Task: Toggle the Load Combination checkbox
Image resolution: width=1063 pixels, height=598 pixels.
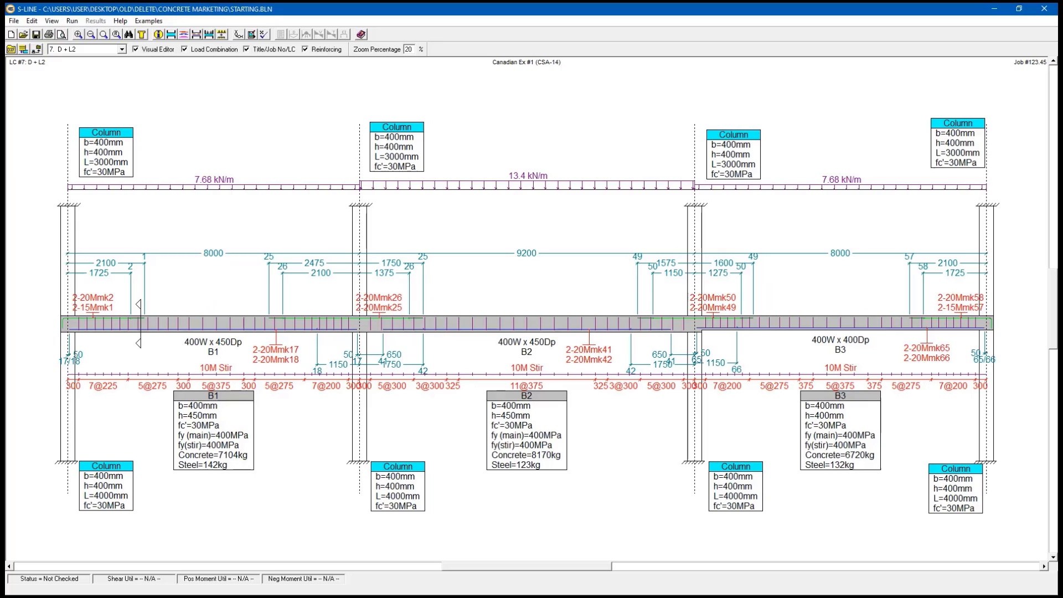Action: coord(184,49)
